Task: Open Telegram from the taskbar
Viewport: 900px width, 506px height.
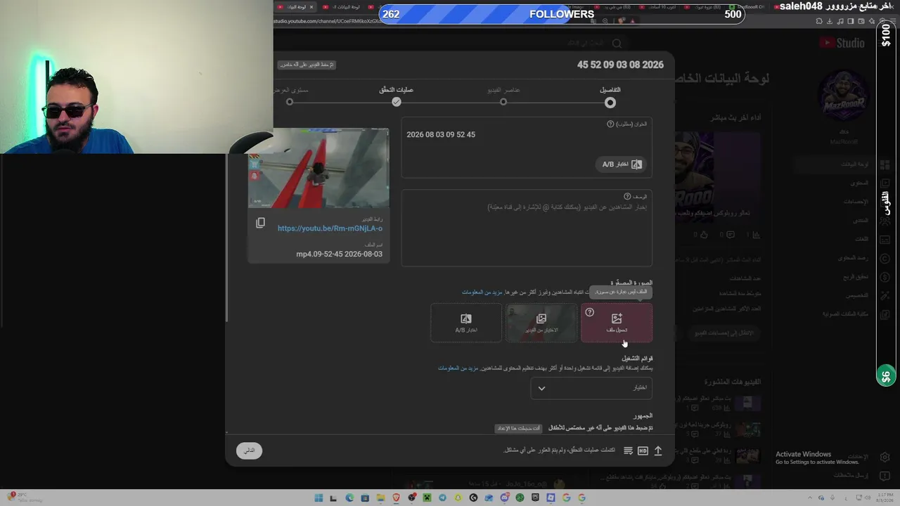Action: click(x=442, y=498)
